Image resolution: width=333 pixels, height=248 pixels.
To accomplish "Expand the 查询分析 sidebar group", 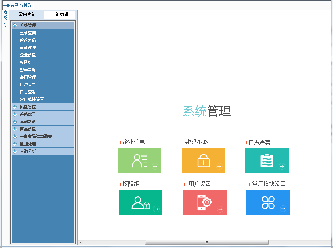I will 43,151.
